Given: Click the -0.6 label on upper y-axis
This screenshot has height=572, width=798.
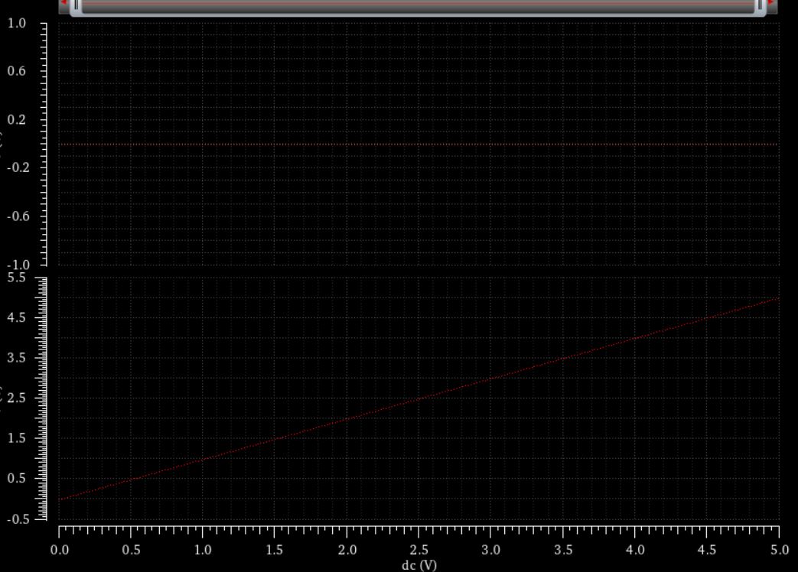Looking at the screenshot, I should point(15,216).
